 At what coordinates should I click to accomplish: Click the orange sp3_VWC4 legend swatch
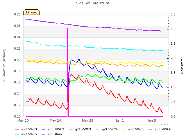pyautogui.click(x=97, y=130)
